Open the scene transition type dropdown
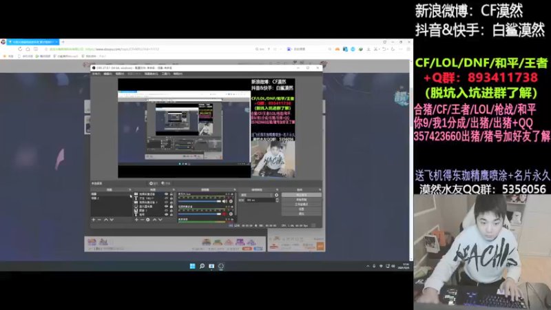This screenshot has height=310, width=551. point(257,195)
